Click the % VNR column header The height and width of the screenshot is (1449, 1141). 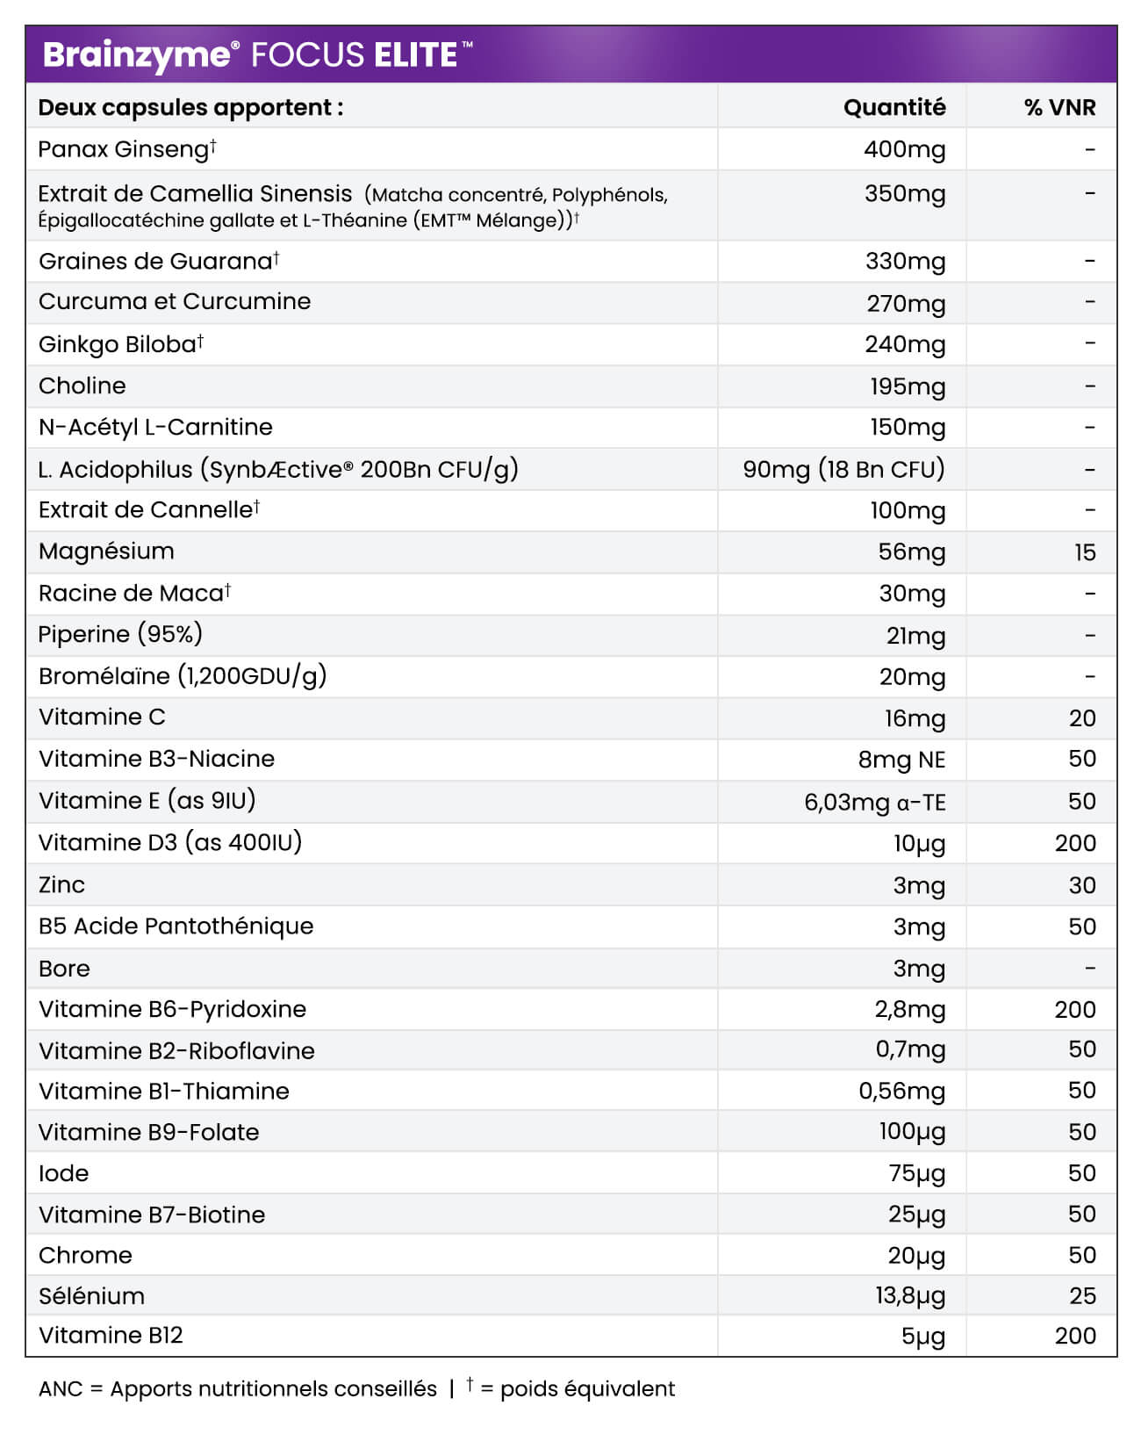click(x=1059, y=107)
